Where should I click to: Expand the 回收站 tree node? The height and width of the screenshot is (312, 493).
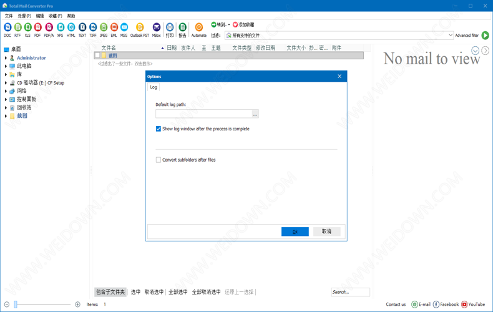click(6, 107)
